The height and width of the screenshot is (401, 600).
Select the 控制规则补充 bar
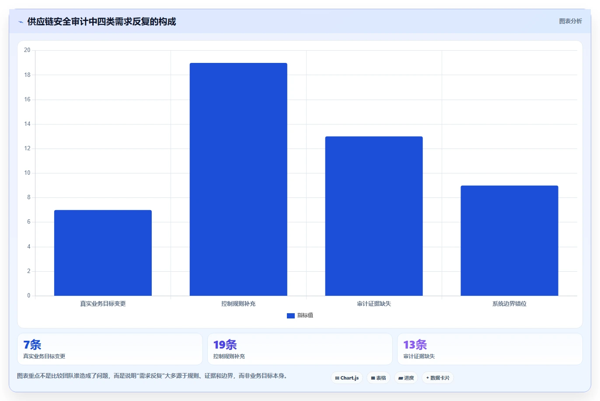click(x=238, y=180)
